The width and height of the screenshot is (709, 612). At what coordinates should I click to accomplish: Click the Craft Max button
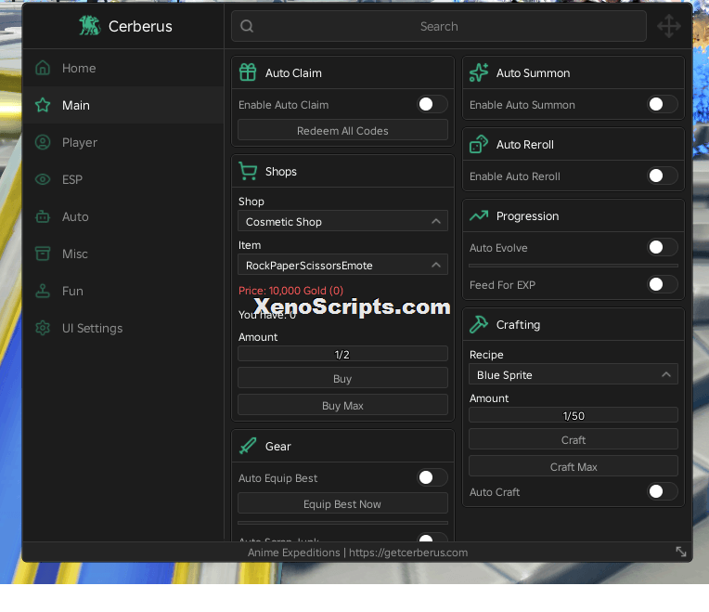click(x=574, y=466)
